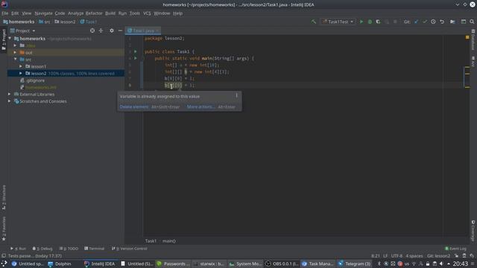Expand the out folder

point(15,53)
